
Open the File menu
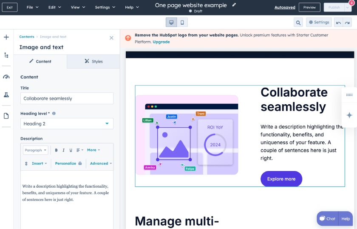tap(32, 7)
